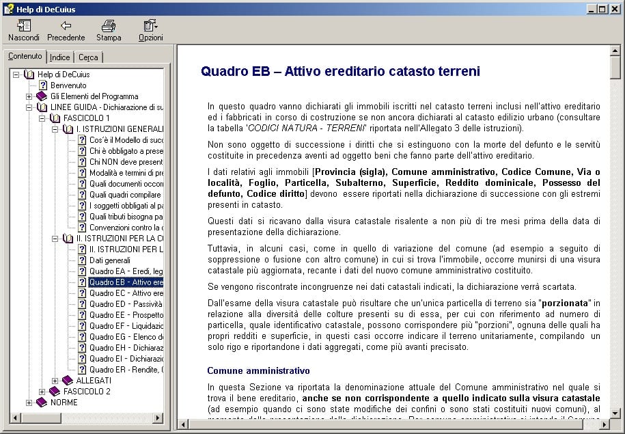
Task: Collapse II. ISTRUZIONI PER LA node
Action: [x=55, y=239]
